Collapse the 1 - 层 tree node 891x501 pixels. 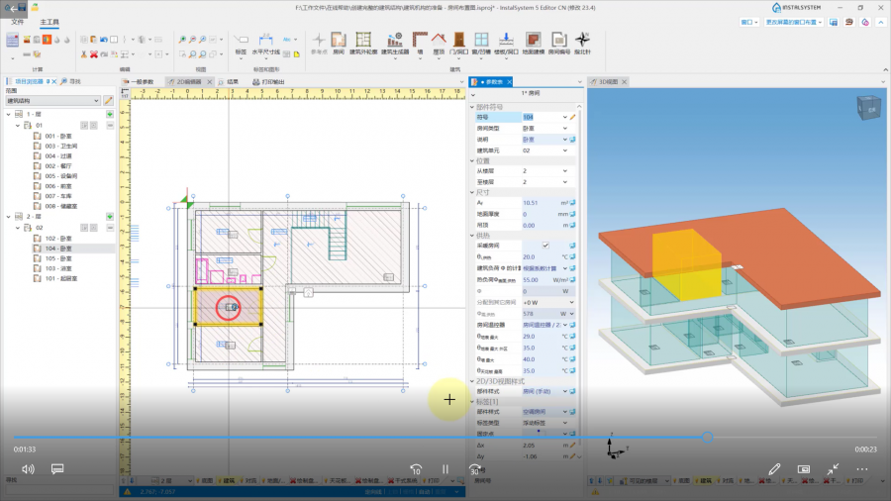click(x=9, y=115)
